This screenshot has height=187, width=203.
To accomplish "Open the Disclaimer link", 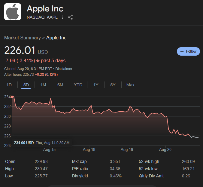I will click(x=64, y=69).
